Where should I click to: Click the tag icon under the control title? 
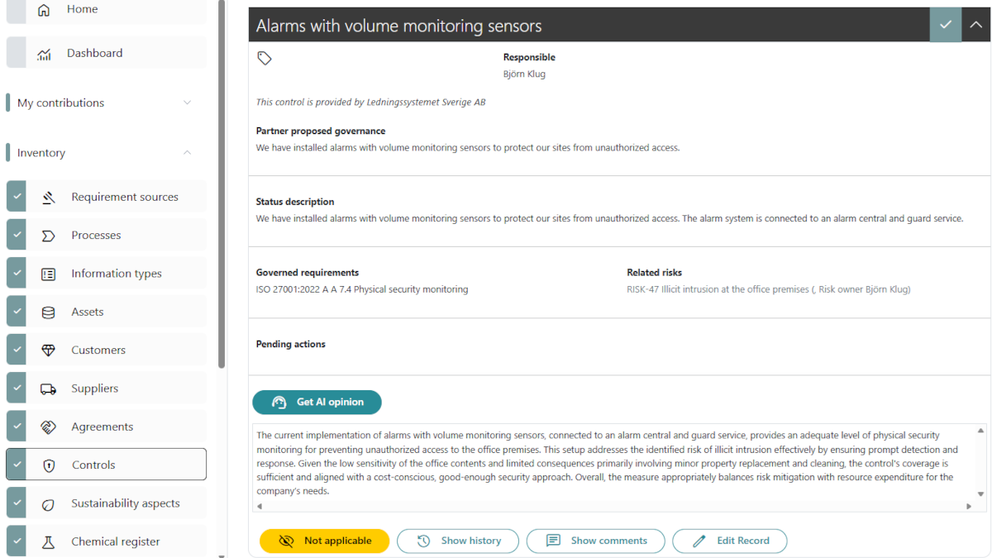[265, 58]
